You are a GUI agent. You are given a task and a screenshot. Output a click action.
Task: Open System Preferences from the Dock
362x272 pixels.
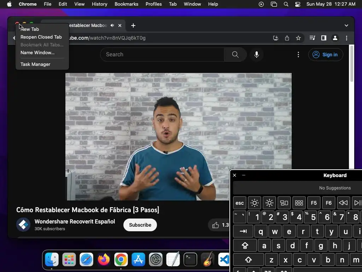[x=156, y=260]
